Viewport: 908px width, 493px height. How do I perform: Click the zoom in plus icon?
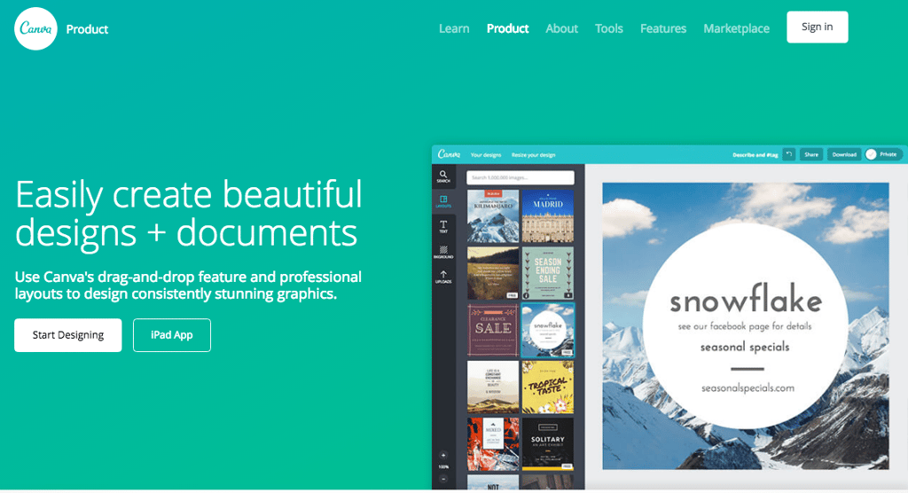(x=443, y=456)
